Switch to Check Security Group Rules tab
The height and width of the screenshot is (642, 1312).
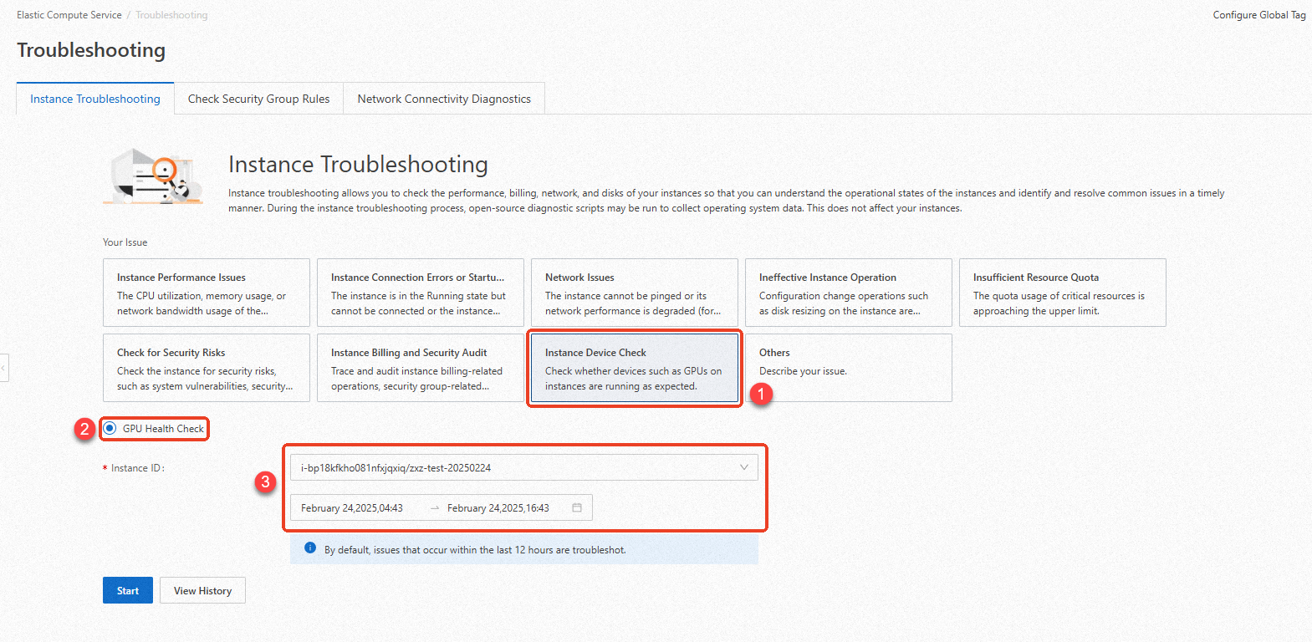pyautogui.click(x=258, y=99)
